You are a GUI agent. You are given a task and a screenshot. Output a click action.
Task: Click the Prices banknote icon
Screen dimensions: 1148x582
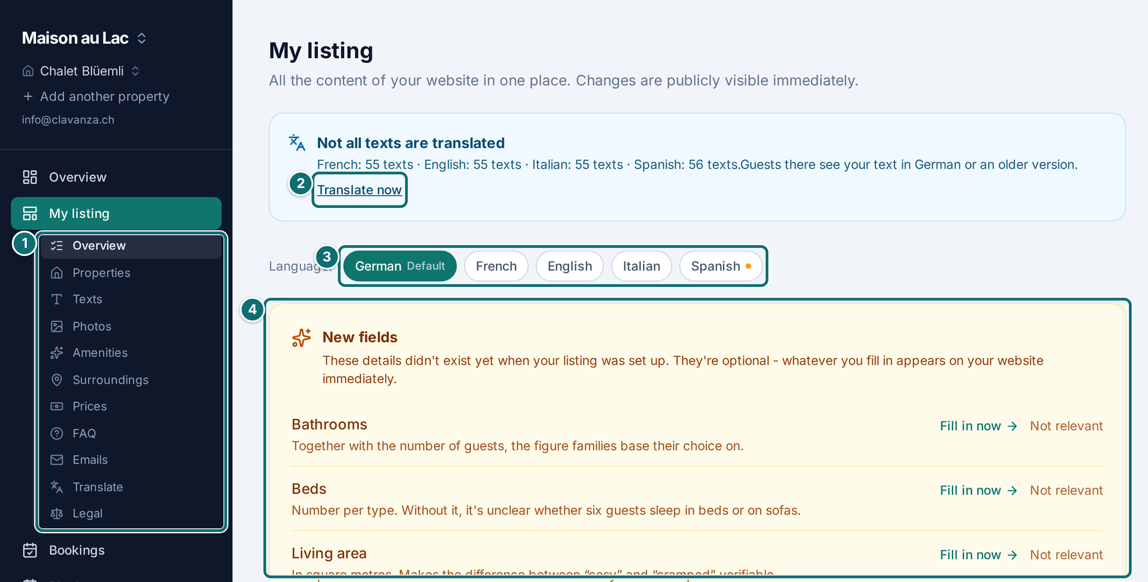(x=57, y=406)
